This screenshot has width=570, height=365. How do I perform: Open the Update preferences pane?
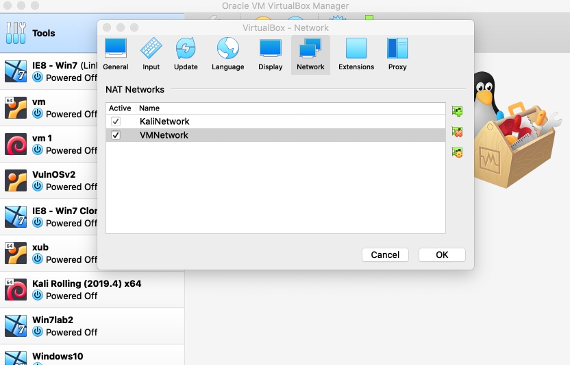point(186,55)
